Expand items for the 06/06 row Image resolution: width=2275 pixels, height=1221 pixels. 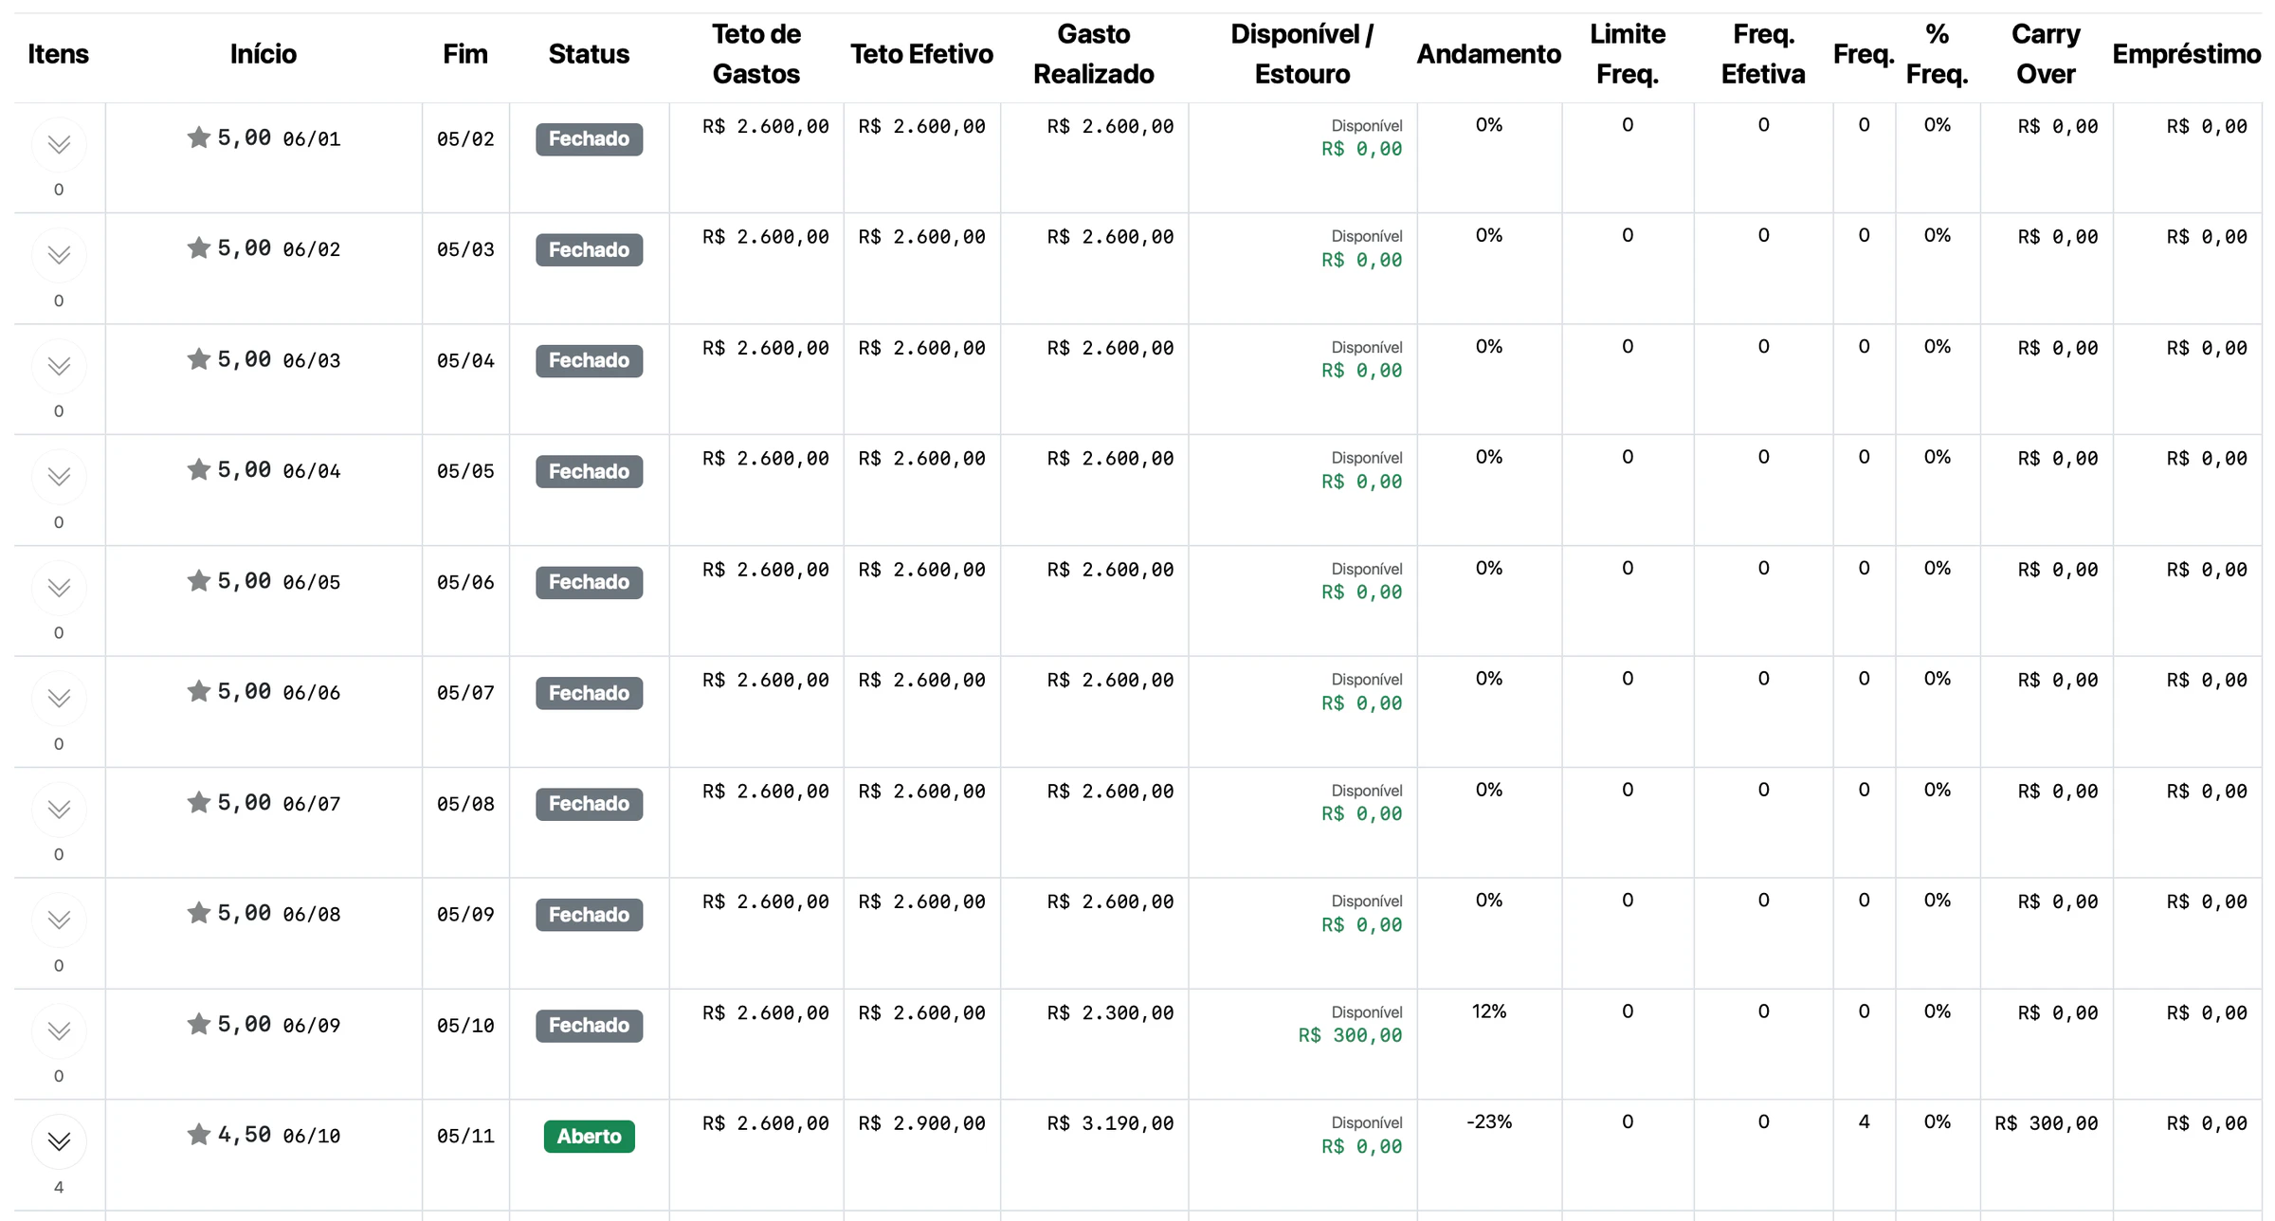(59, 699)
